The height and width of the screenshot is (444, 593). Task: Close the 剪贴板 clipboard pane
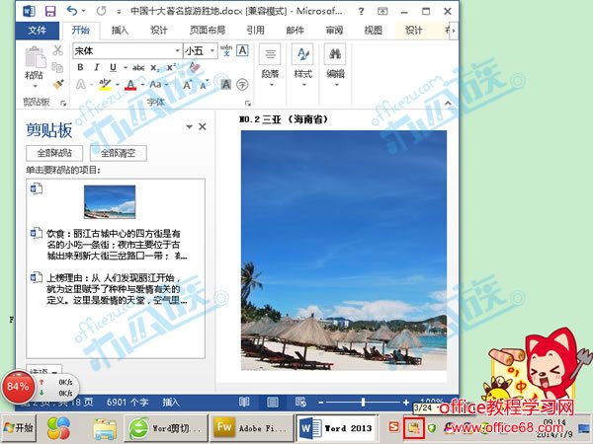pos(203,126)
